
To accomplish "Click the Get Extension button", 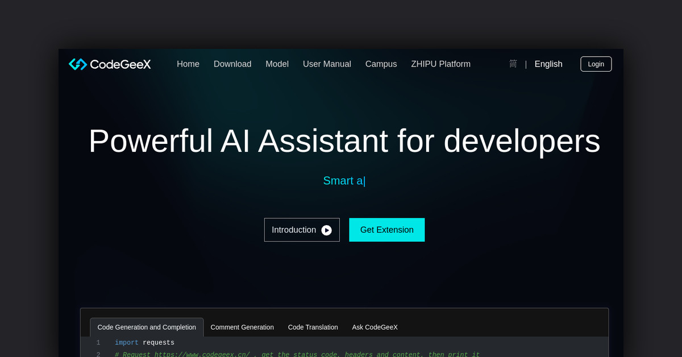I will tap(386, 230).
